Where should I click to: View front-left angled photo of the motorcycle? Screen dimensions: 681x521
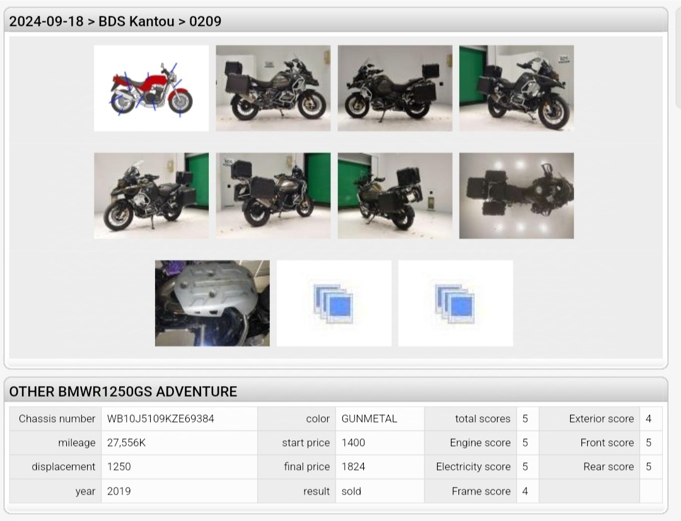point(151,196)
